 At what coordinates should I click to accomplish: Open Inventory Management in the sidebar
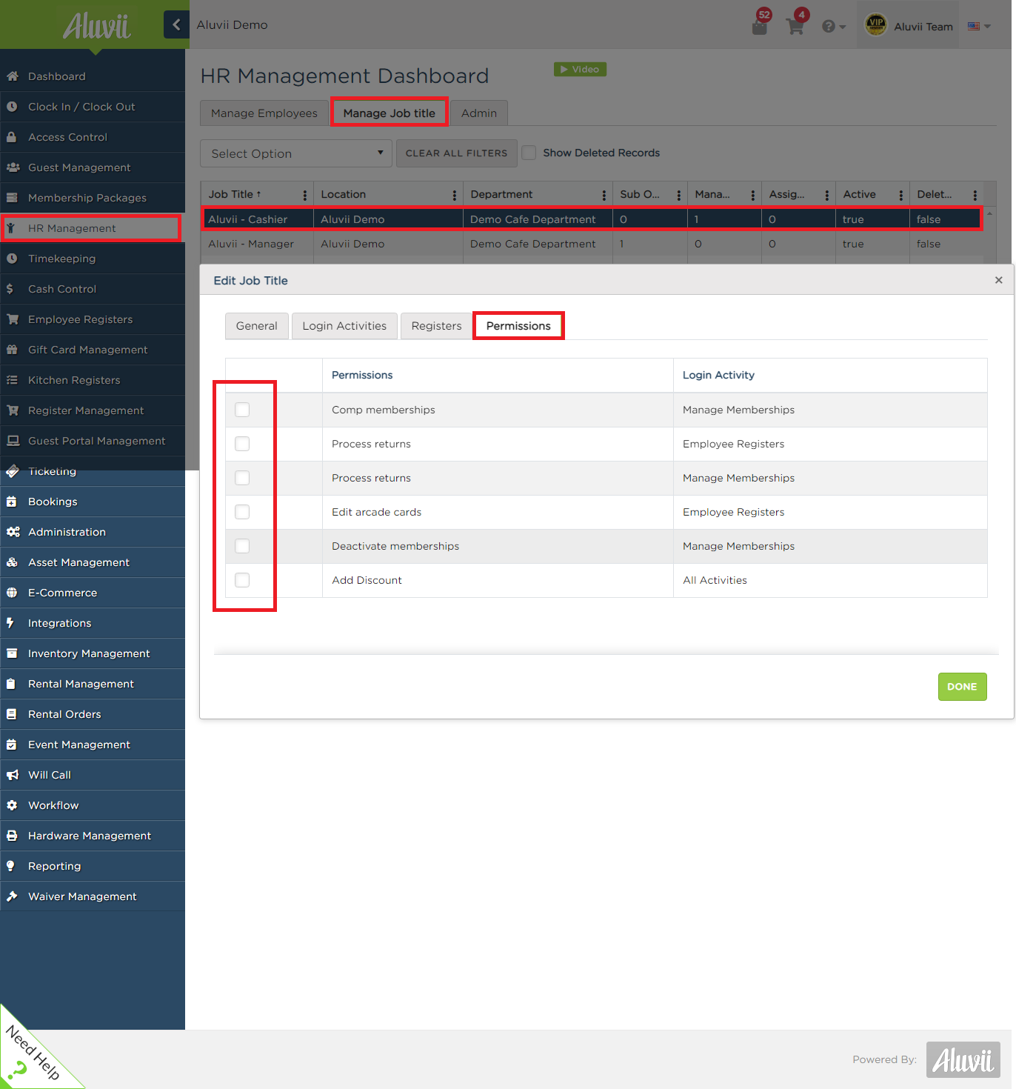(92, 653)
